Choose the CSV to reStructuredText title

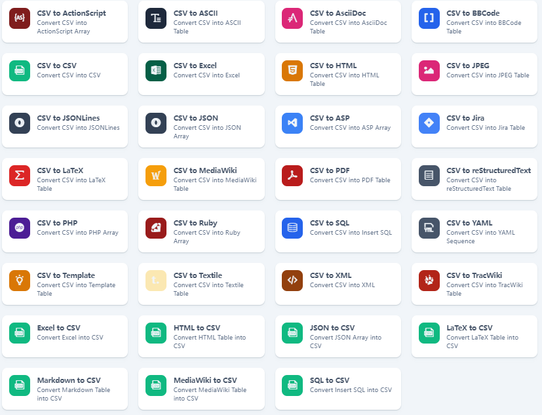[x=488, y=170]
